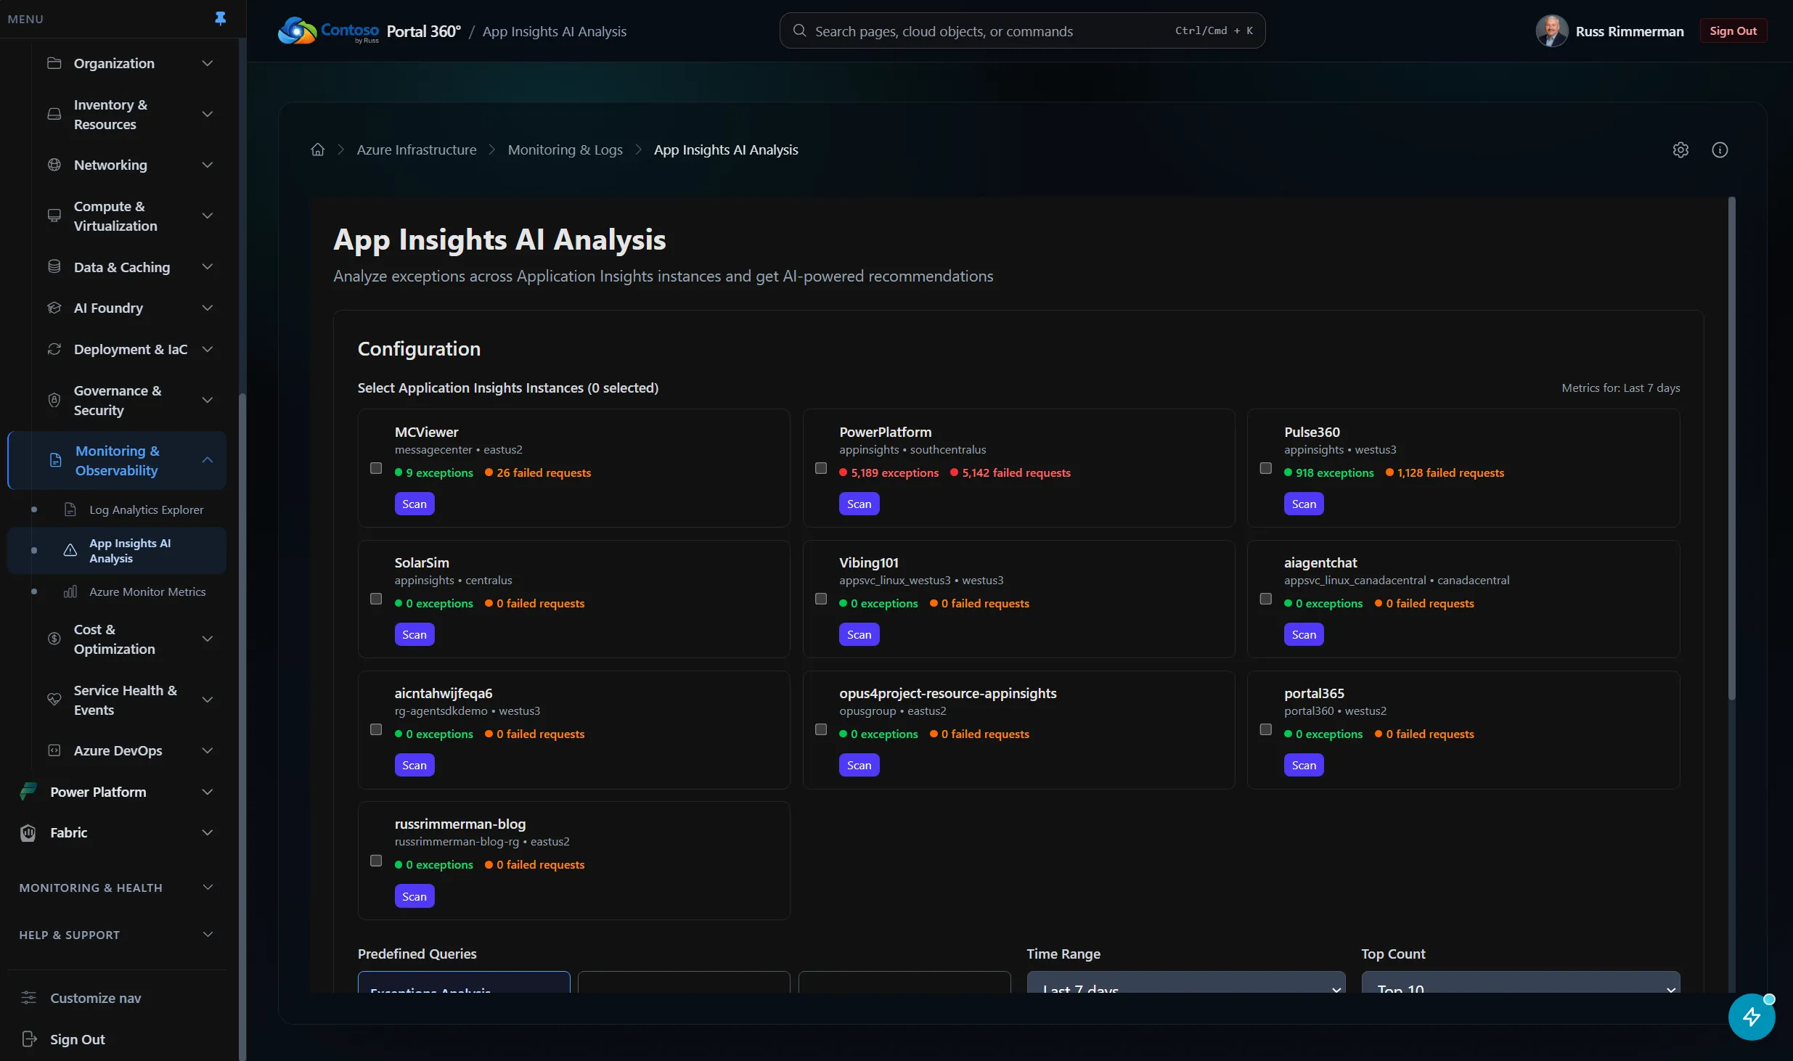Check the PowerPlatform instance checkbox
The height and width of the screenshot is (1061, 1793).
[x=821, y=468]
